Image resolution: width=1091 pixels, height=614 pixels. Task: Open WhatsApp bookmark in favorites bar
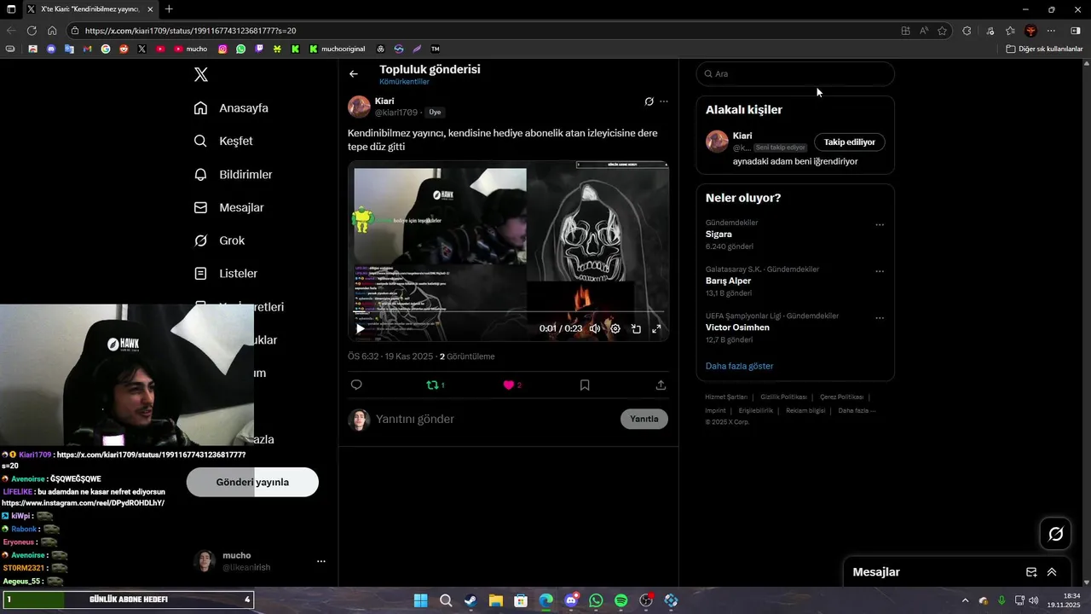[x=241, y=49]
